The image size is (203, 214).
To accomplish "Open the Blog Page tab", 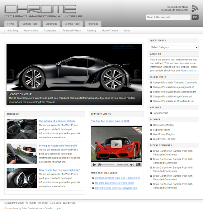I will click(51, 24).
